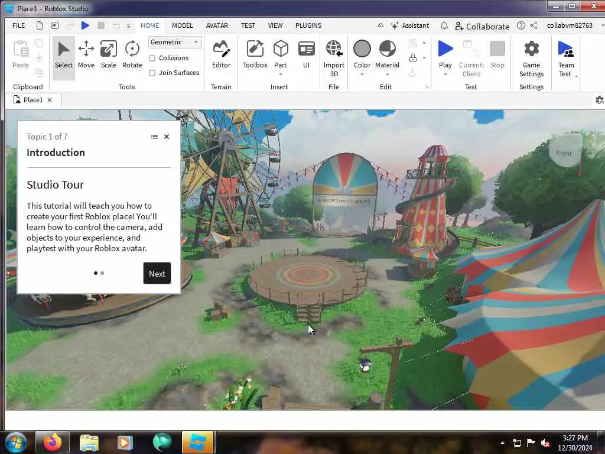This screenshot has height=454, width=605.
Task: Open the help question-mark icon
Action: 521,25
